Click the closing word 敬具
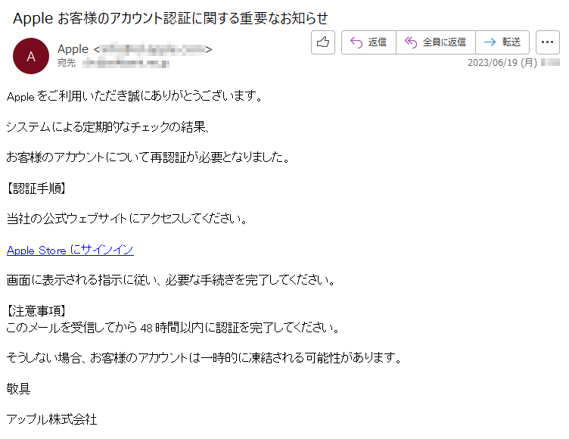 pos(18,389)
